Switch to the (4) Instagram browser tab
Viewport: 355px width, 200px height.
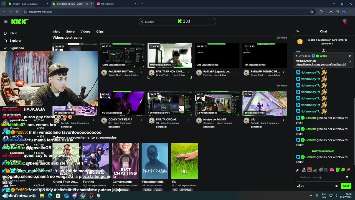tap(116, 4)
